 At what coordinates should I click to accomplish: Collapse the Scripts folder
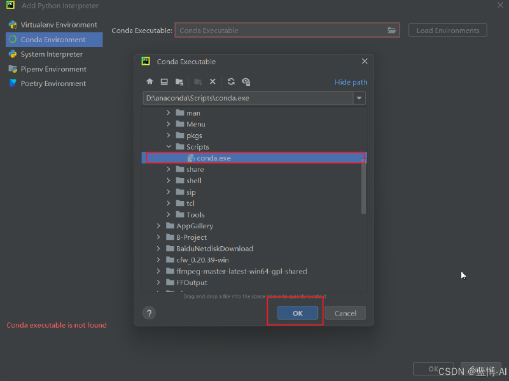click(x=169, y=147)
